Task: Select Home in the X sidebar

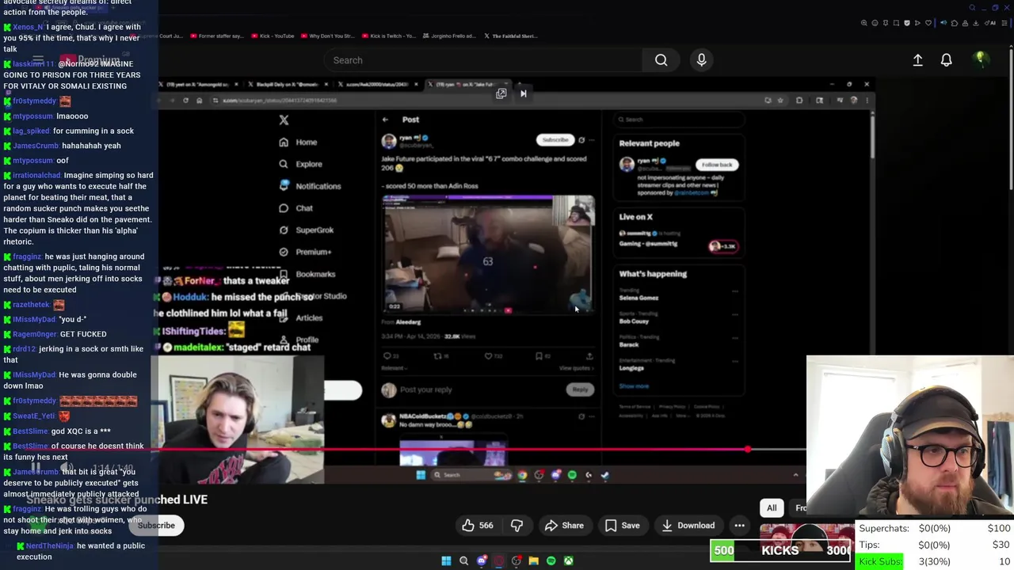Action: pyautogui.click(x=298, y=142)
